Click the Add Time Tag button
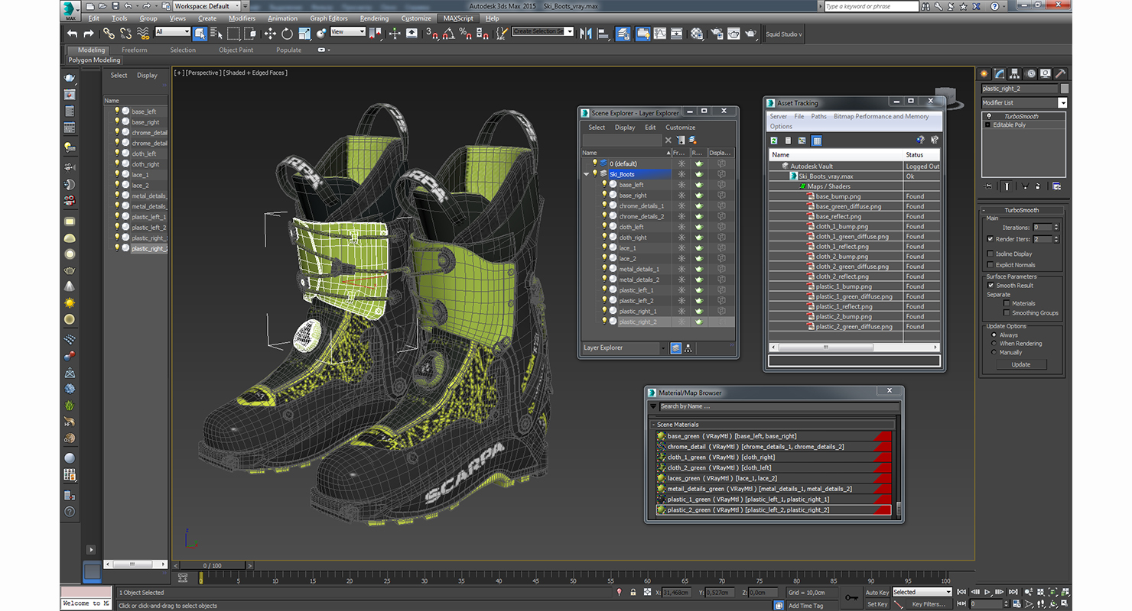Image resolution: width=1132 pixels, height=611 pixels. pyautogui.click(x=805, y=606)
